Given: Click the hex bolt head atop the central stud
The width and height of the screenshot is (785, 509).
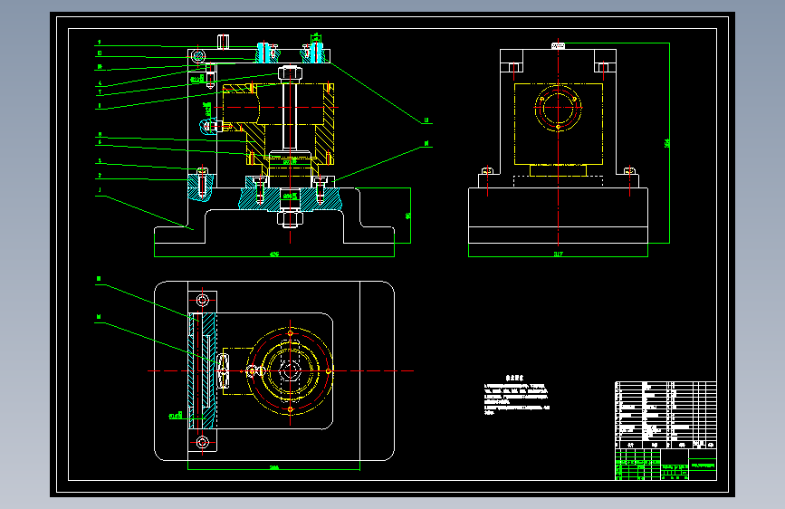Looking at the screenshot, I should coord(290,73).
